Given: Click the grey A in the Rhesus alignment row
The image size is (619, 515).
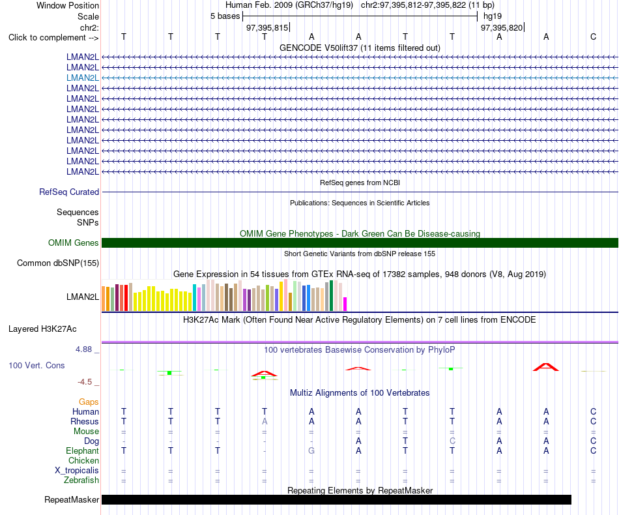Looking at the screenshot, I should pyautogui.click(x=265, y=422).
